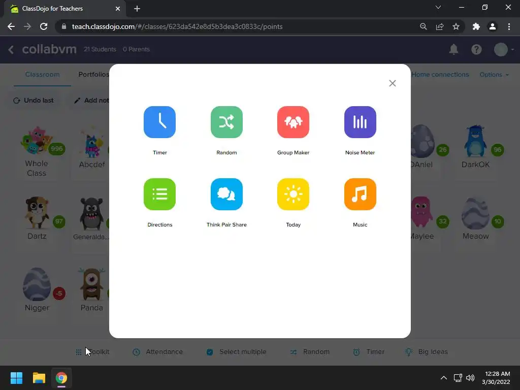Open the Directions tool
520x390 pixels.
coord(159,194)
